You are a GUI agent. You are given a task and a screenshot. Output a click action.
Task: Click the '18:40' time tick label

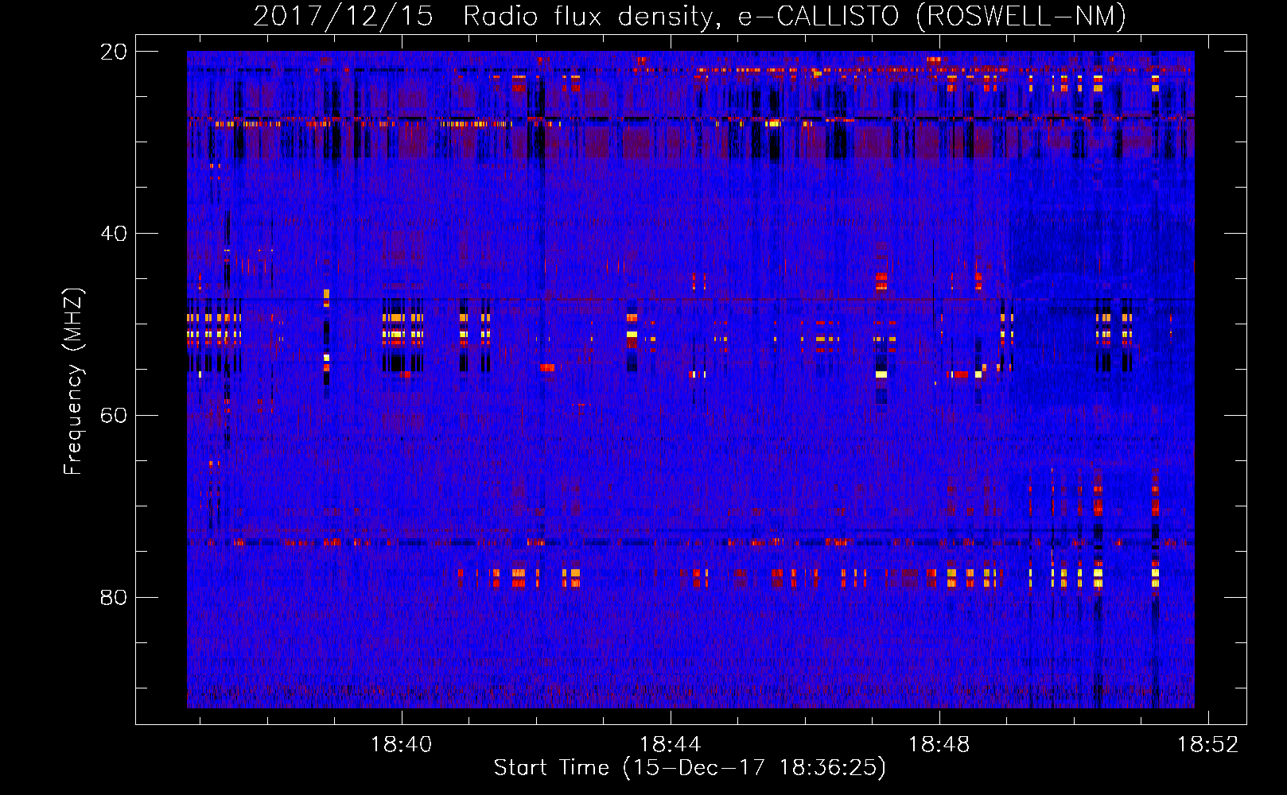pos(402,745)
